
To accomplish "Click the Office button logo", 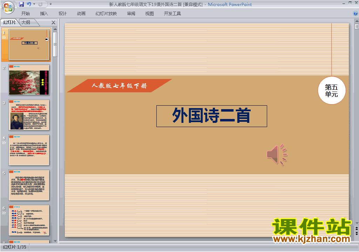I will 8,7.
